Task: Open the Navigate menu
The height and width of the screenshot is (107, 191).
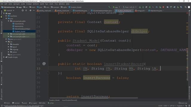Action: tap(16, 4)
